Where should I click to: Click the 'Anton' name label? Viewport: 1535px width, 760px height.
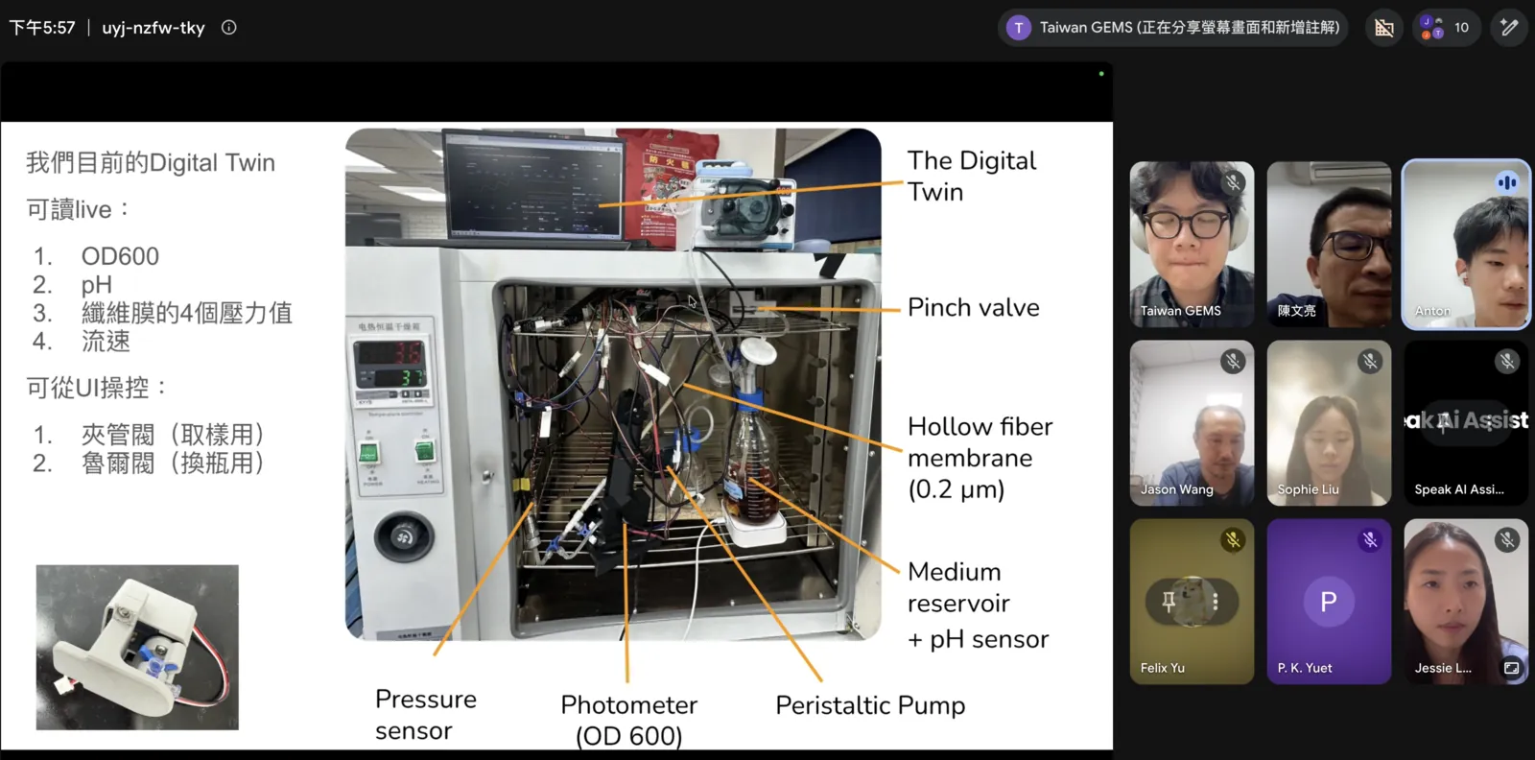[x=1432, y=311]
